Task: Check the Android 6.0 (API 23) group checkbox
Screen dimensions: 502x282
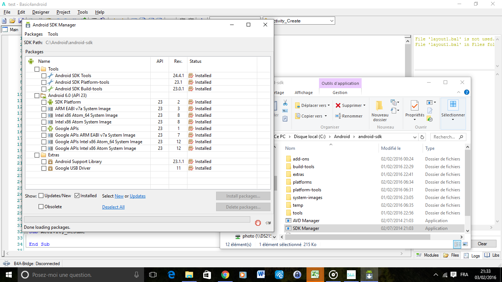Action: (x=37, y=95)
